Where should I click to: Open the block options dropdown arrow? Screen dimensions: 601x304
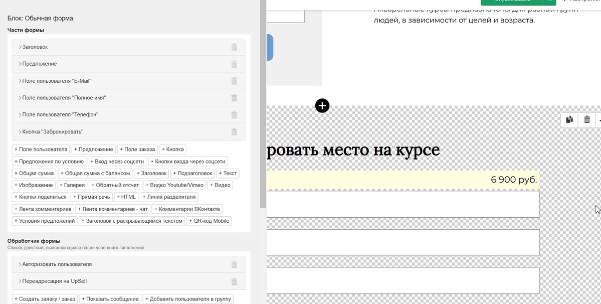(x=598, y=120)
